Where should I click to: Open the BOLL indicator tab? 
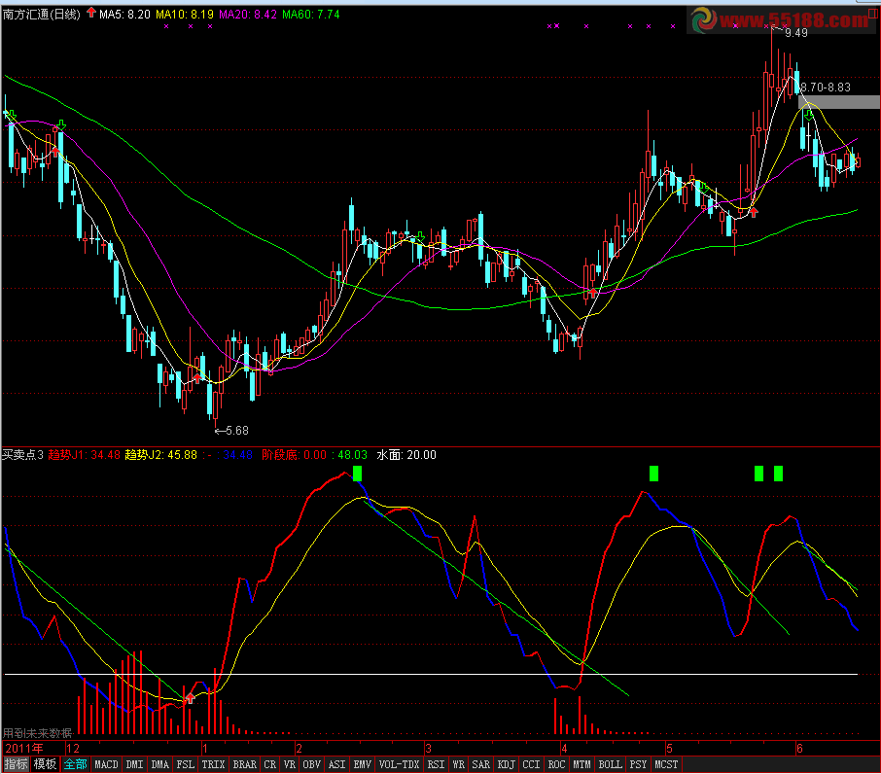coord(610,764)
